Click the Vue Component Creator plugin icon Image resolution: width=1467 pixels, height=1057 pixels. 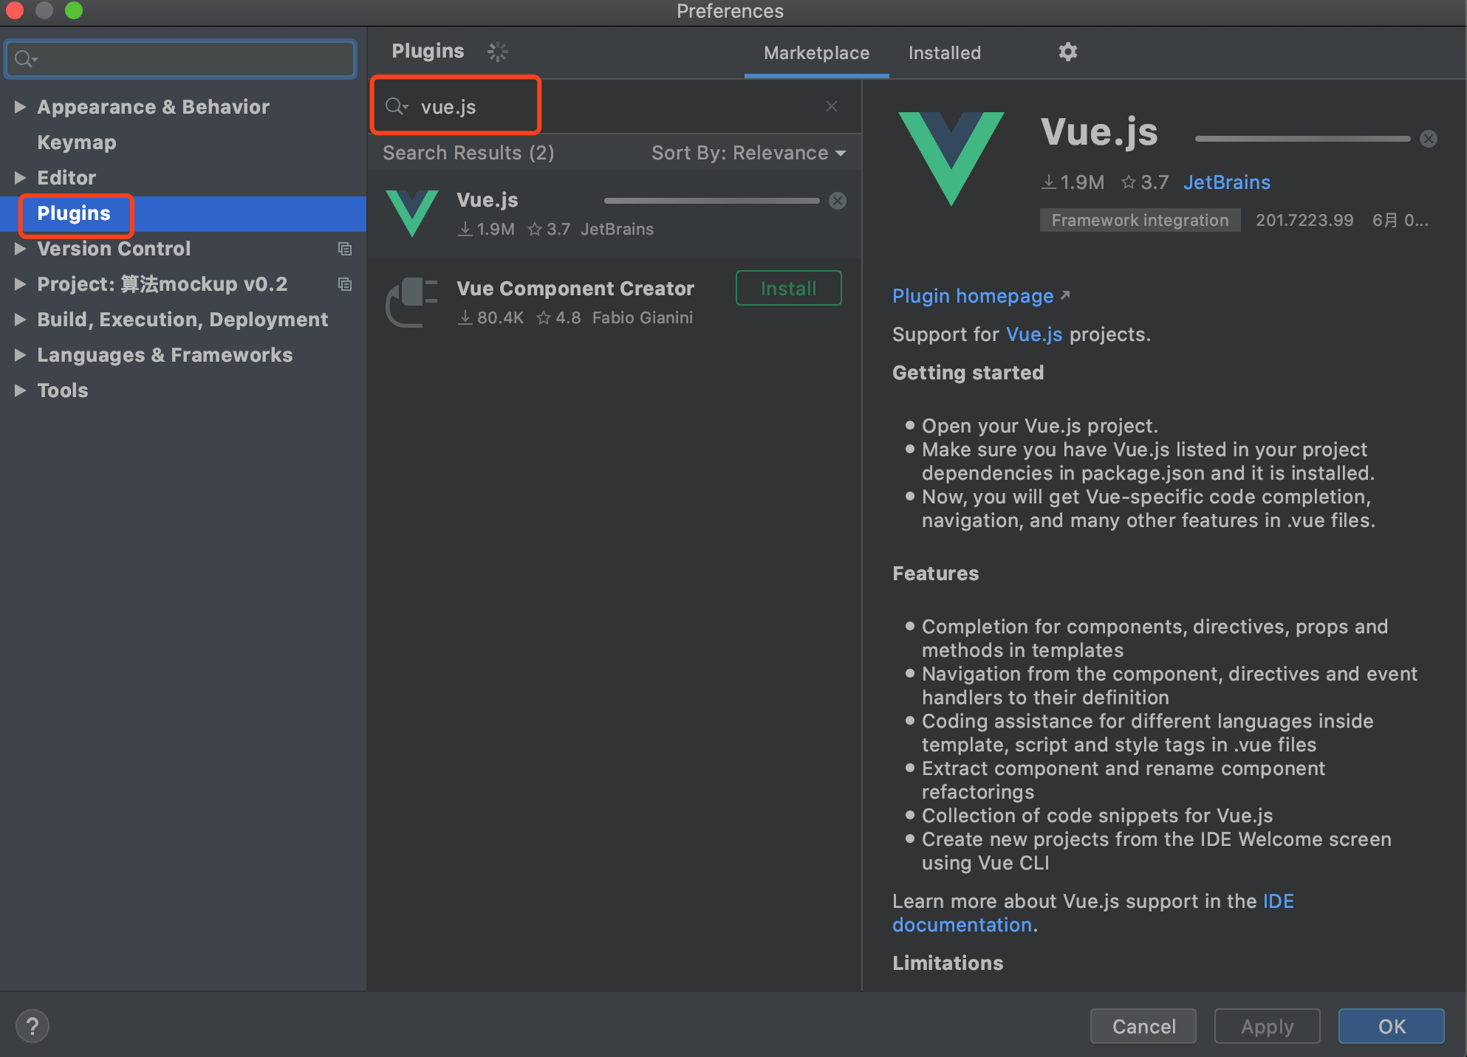point(413,302)
